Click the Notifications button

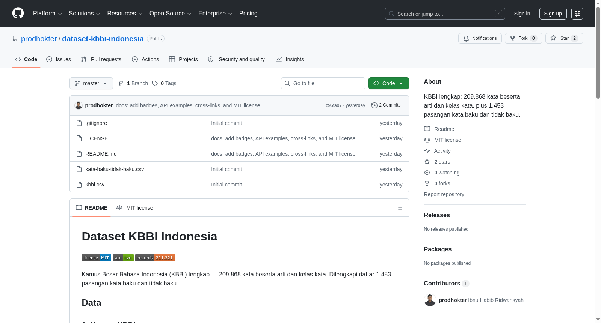[480, 38]
